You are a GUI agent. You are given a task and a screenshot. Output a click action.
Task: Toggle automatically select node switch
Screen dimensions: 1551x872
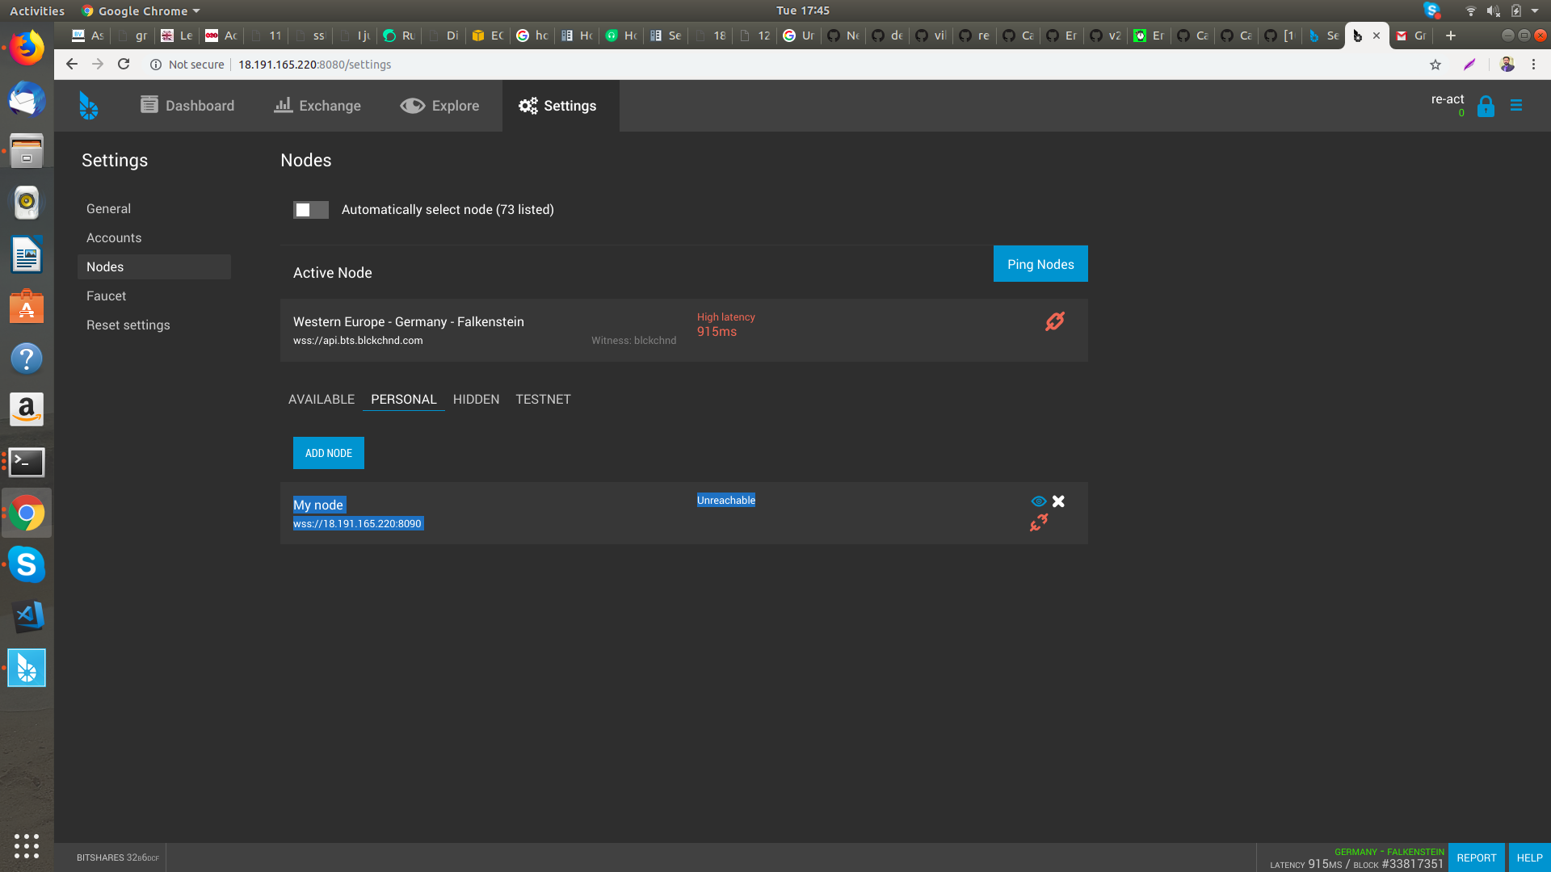[310, 210]
